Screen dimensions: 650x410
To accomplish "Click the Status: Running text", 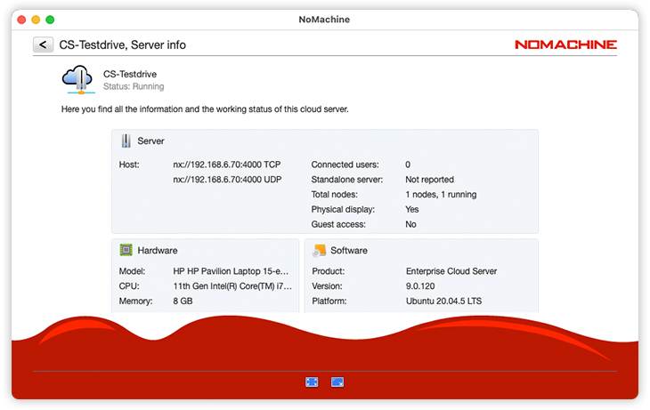I will [x=134, y=87].
